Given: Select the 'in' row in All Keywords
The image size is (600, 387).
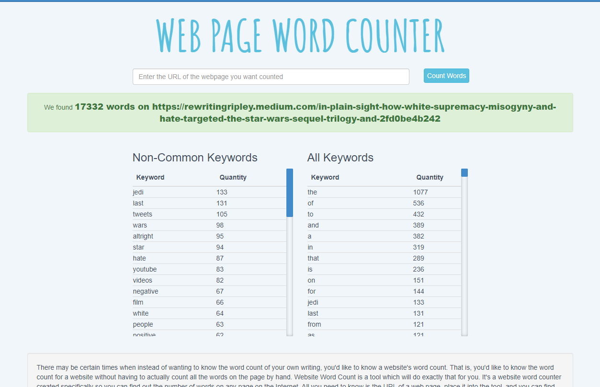Looking at the screenshot, I should click(x=384, y=247).
